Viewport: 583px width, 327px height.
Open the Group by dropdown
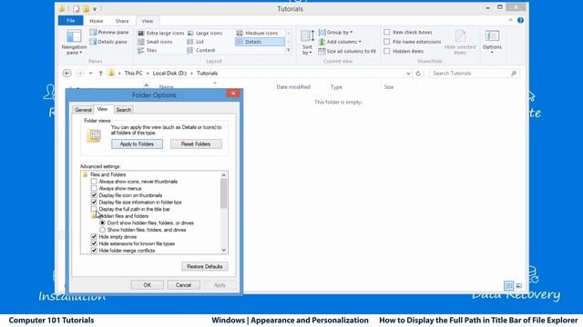click(336, 33)
